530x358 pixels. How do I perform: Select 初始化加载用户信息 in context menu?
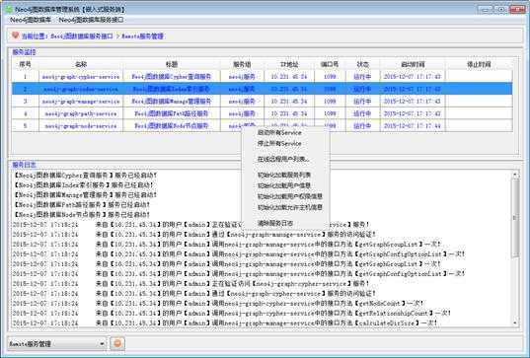[x=284, y=185]
